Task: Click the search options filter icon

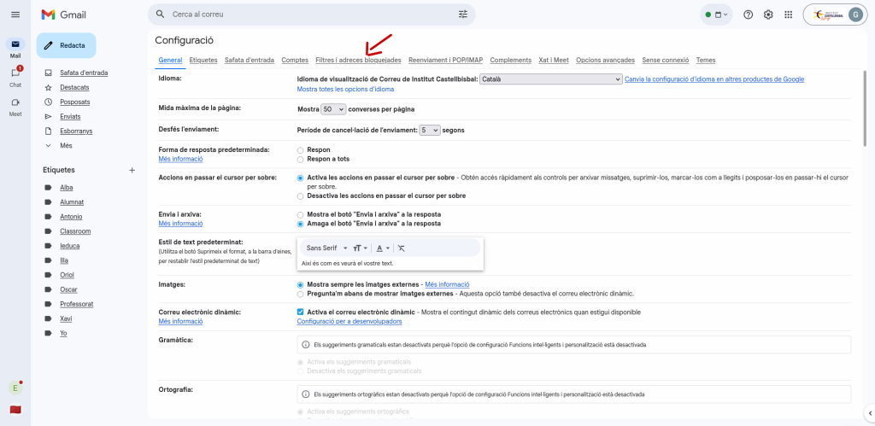Action: tap(463, 15)
